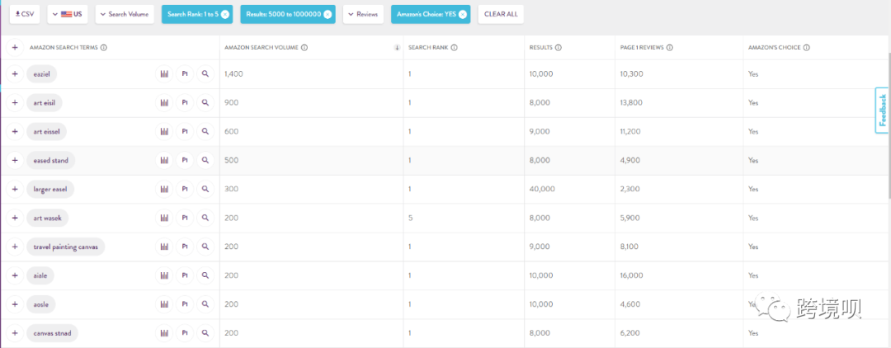Open the trend chart icon for eased stand

tap(164, 161)
